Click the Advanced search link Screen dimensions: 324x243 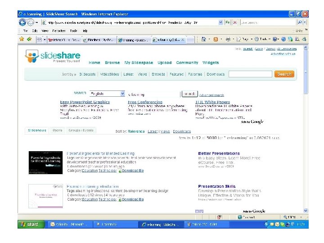point(211,95)
